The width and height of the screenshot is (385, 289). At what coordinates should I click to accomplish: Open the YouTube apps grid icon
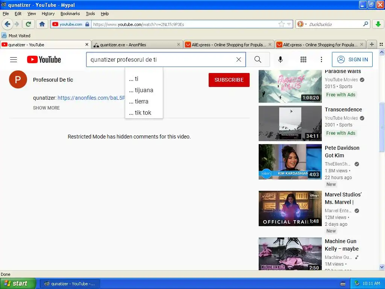pyautogui.click(x=303, y=59)
